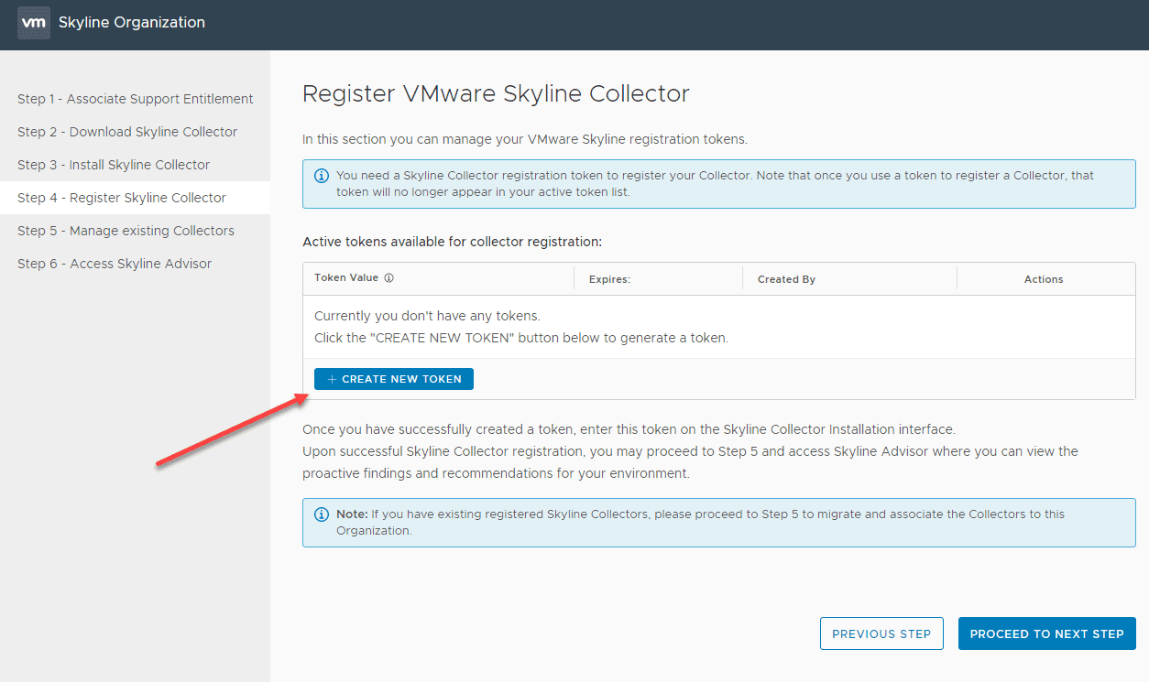
Task: Open Step 1 - Associate Support Entitlement
Action: click(x=136, y=99)
